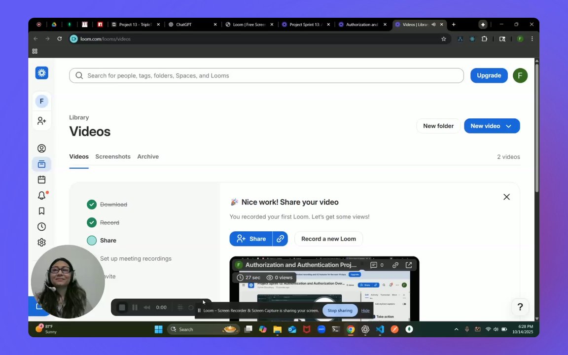The width and height of the screenshot is (568, 355).
Task: Show hidden system tray icons chevron
Action: tap(457, 329)
